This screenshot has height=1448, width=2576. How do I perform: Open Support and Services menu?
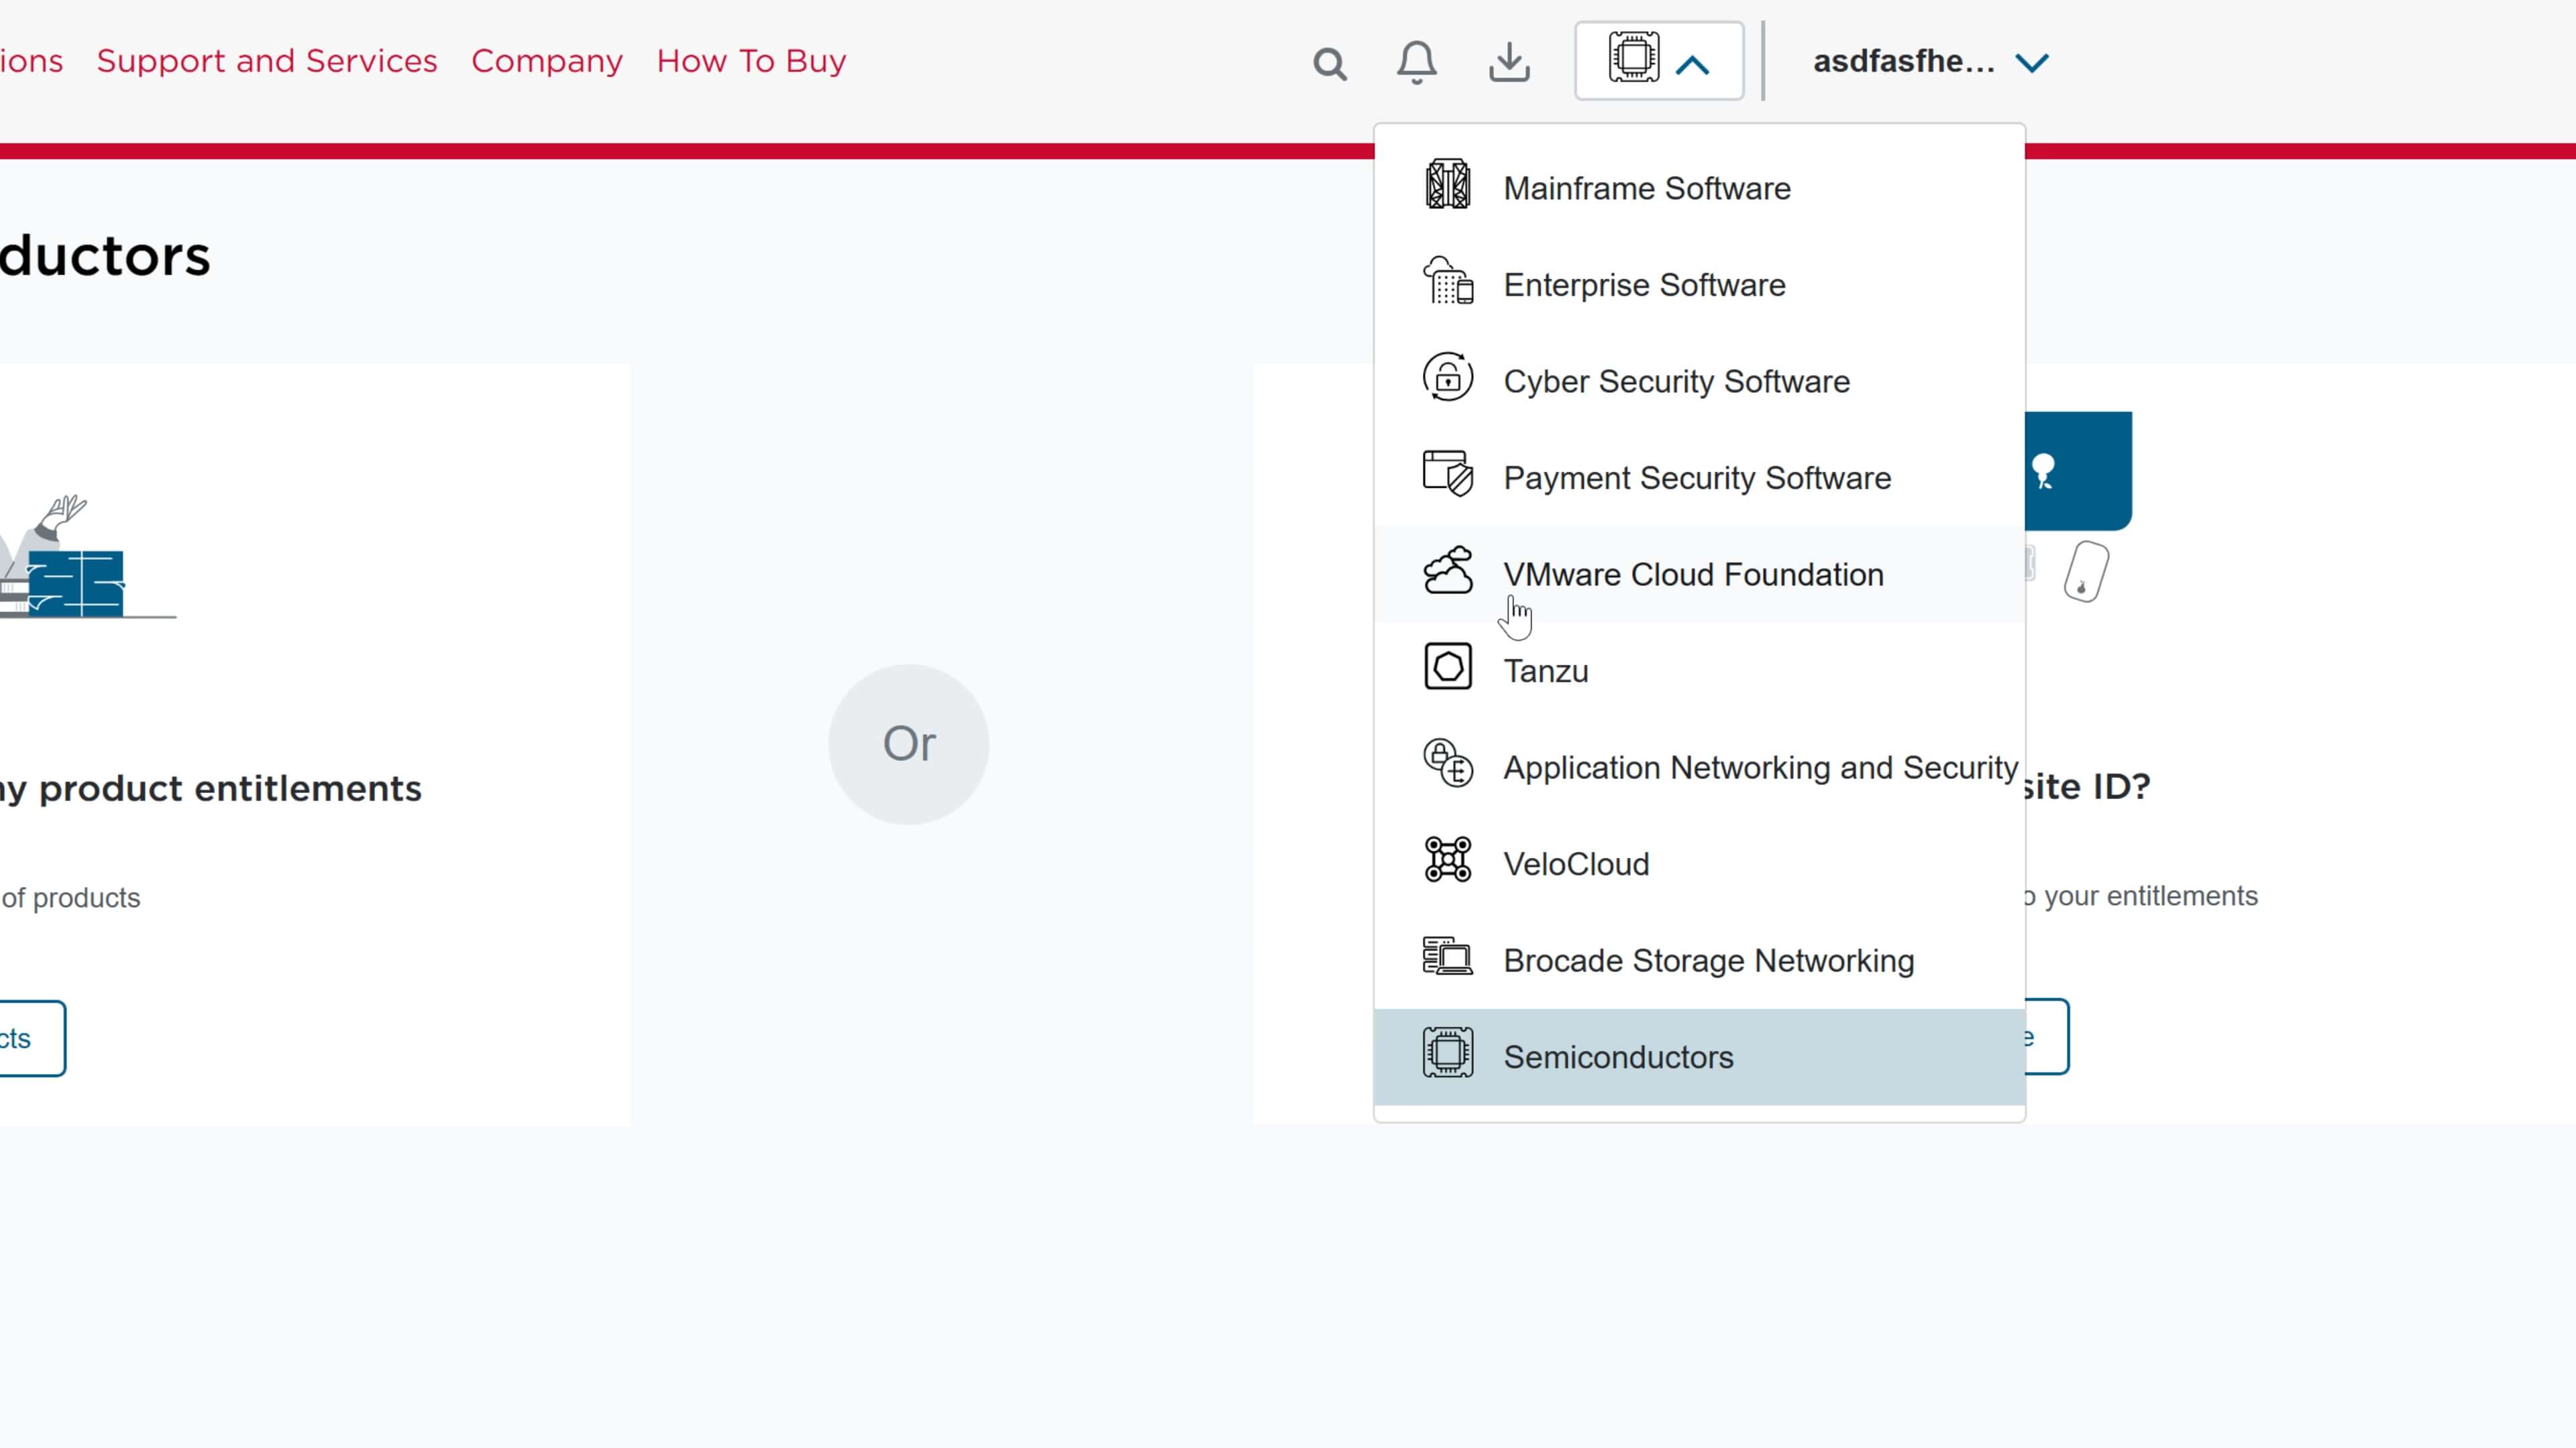coord(267,61)
